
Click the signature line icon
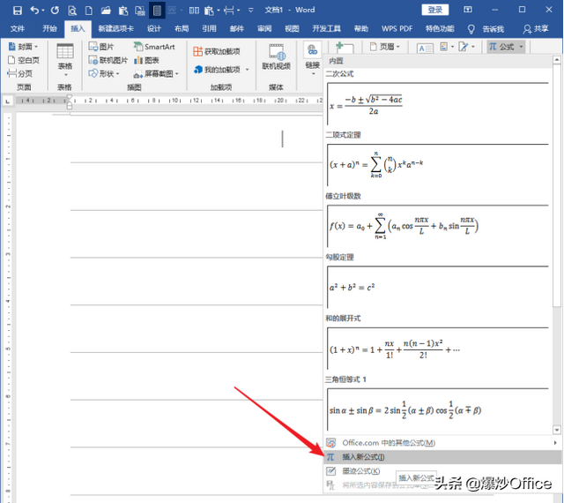pyautogui.click(x=467, y=47)
